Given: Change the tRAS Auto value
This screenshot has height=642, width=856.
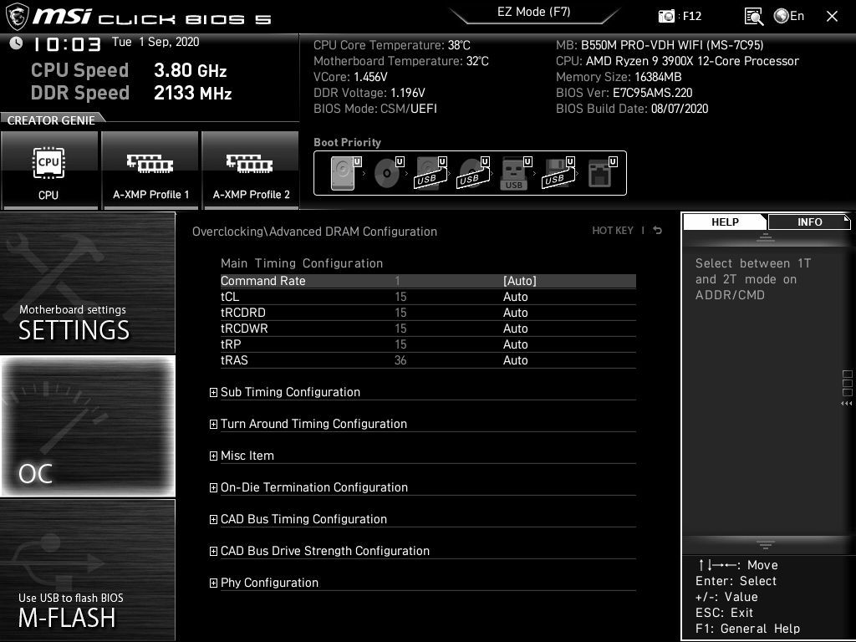Looking at the screenshot, I should (515, 359).
